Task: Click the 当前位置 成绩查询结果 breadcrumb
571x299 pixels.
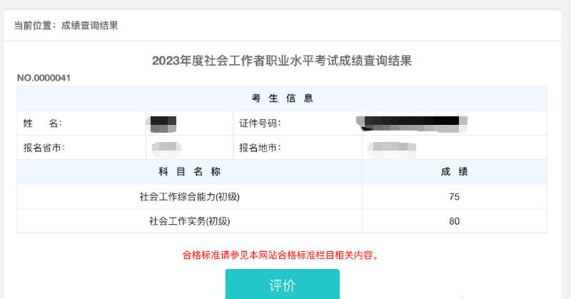Action: 66,26
